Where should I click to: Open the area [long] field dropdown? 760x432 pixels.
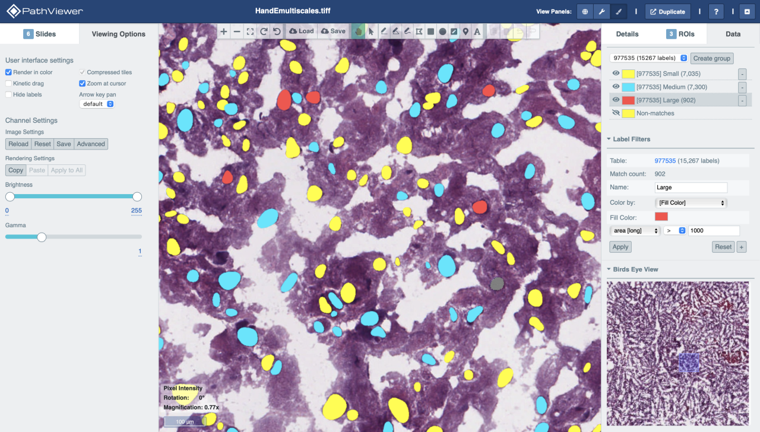635,231
